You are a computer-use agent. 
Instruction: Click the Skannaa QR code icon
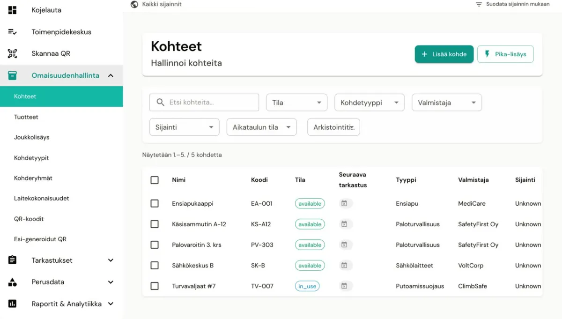(x=13, y=53)
